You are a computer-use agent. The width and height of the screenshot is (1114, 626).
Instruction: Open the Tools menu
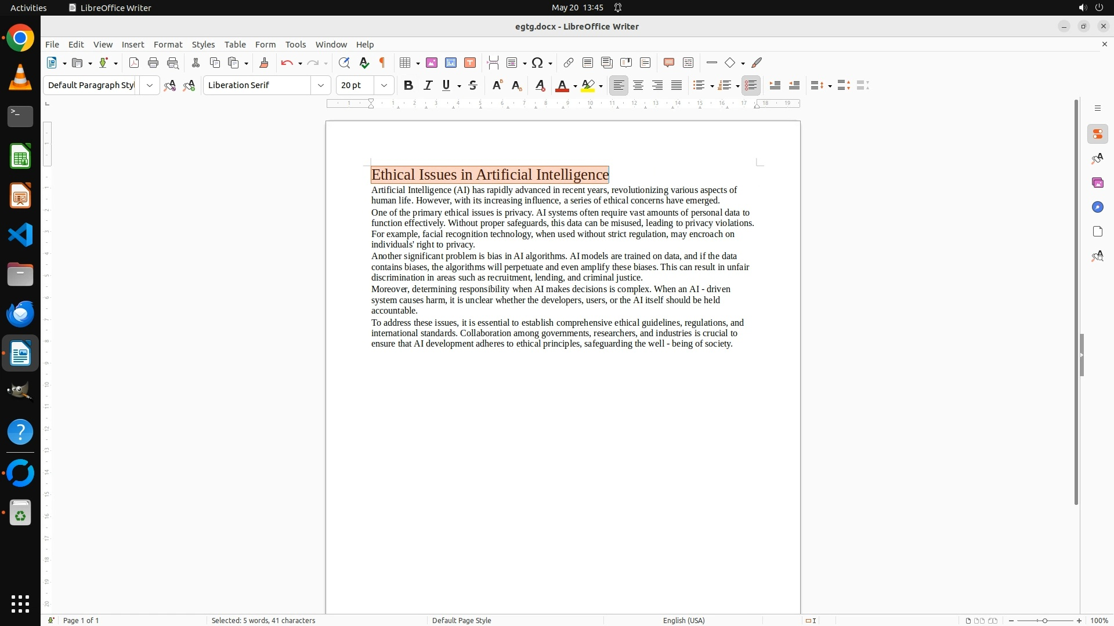coord(295,44)
